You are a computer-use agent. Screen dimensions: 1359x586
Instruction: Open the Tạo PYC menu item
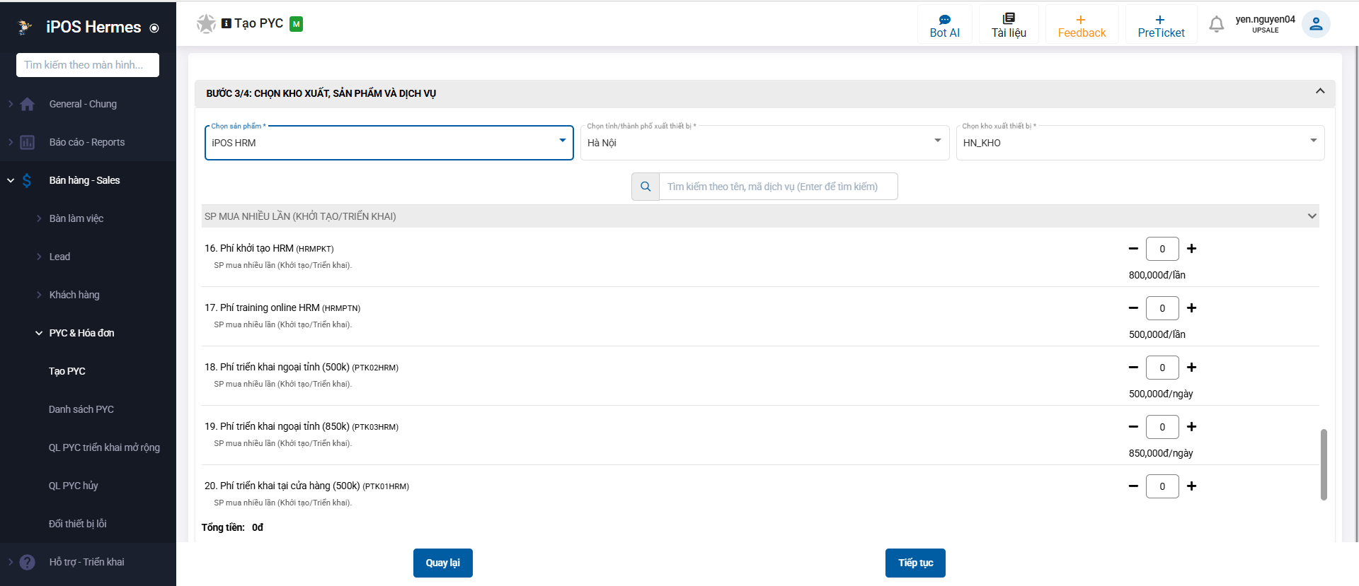67,371
